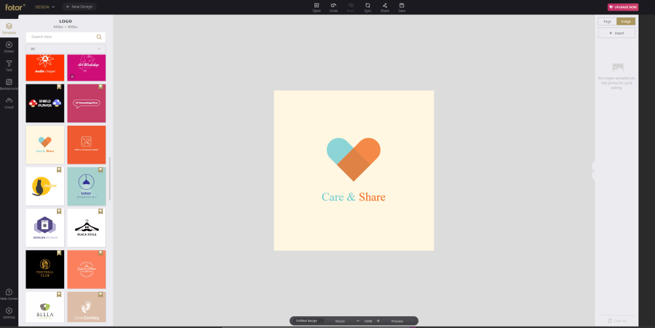655x328 pixels.
Task: Open the Background panel
Action: 9,84
